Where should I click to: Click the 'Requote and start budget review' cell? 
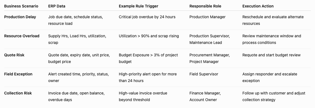[271, 55]
